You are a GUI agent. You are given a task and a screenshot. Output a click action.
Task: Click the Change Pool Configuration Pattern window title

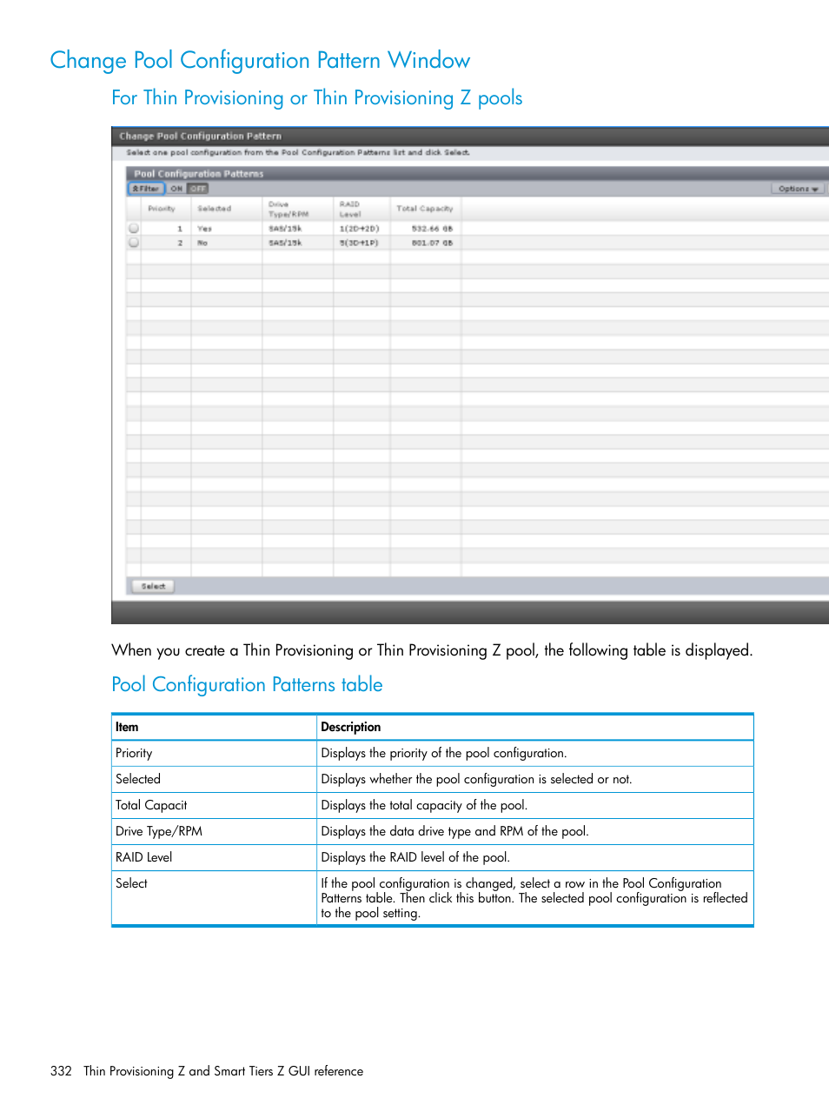(201, 136)
